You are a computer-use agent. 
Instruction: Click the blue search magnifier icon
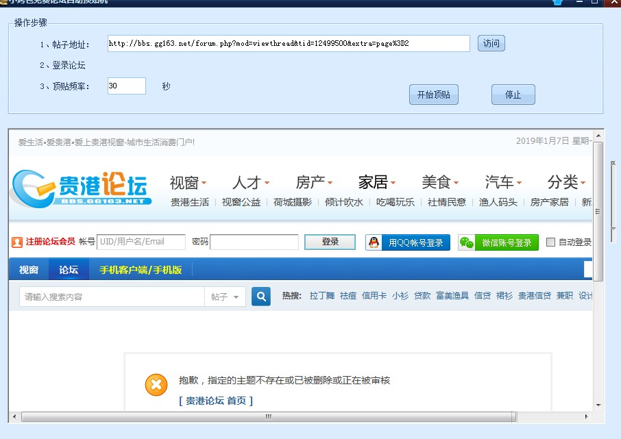[x=261, y=297]
